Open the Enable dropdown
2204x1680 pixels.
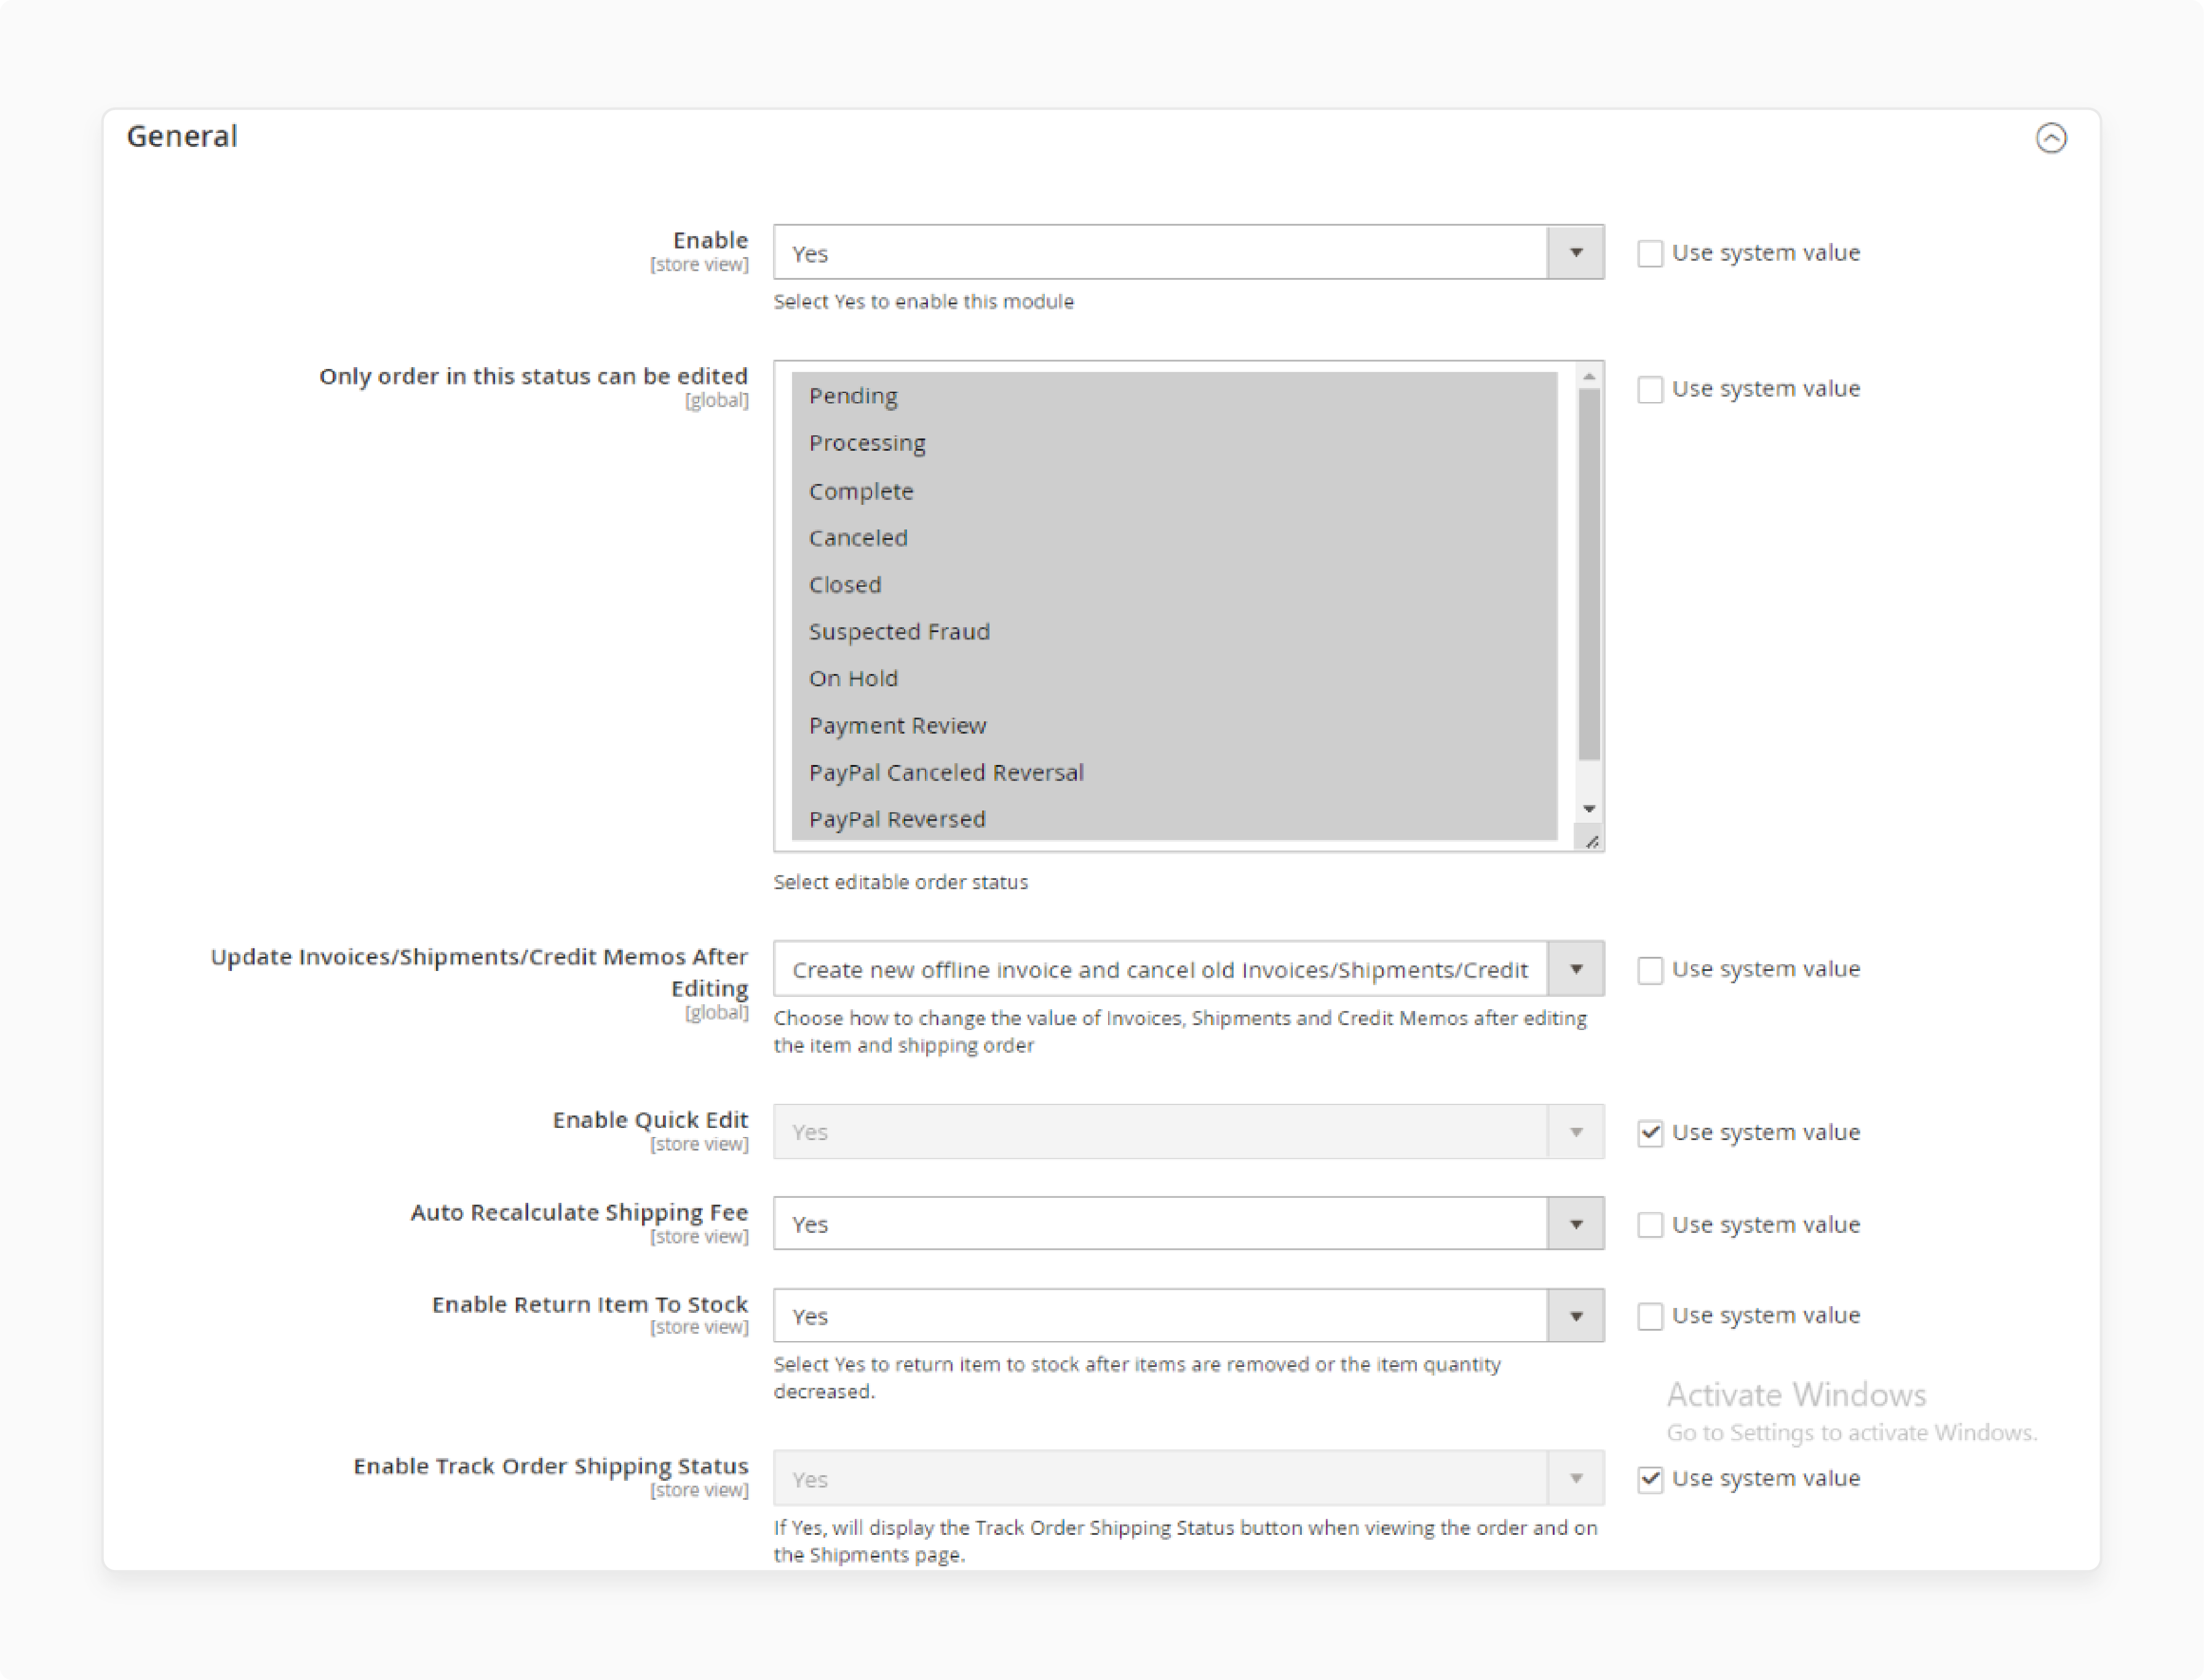click(1188, 253)
